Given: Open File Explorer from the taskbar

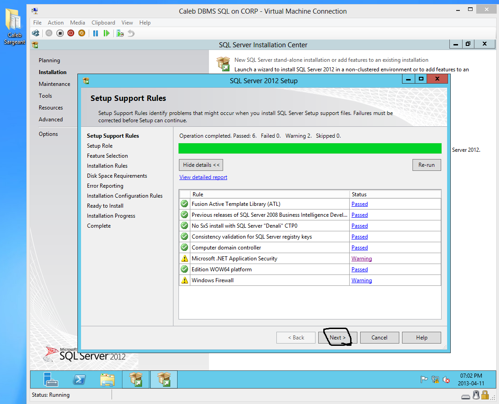Looking at the screenshot, I should [x=107, y=379].
